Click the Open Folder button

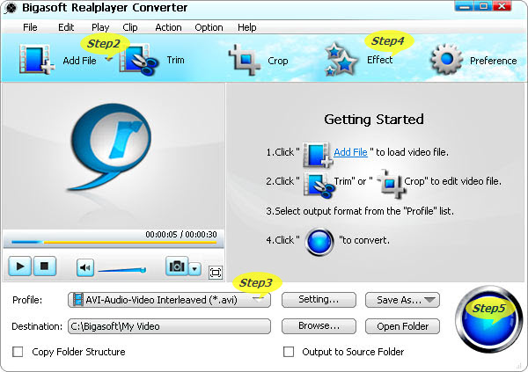pyautogui.click(x=402, y=326)
